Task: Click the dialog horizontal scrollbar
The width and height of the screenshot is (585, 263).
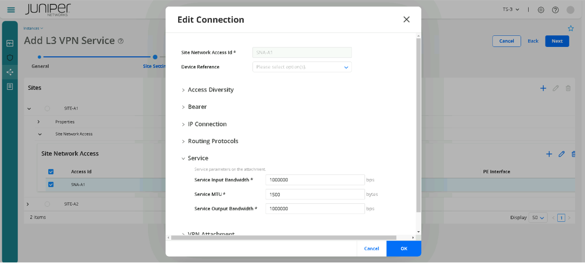Action: click(x=284, y=238)
